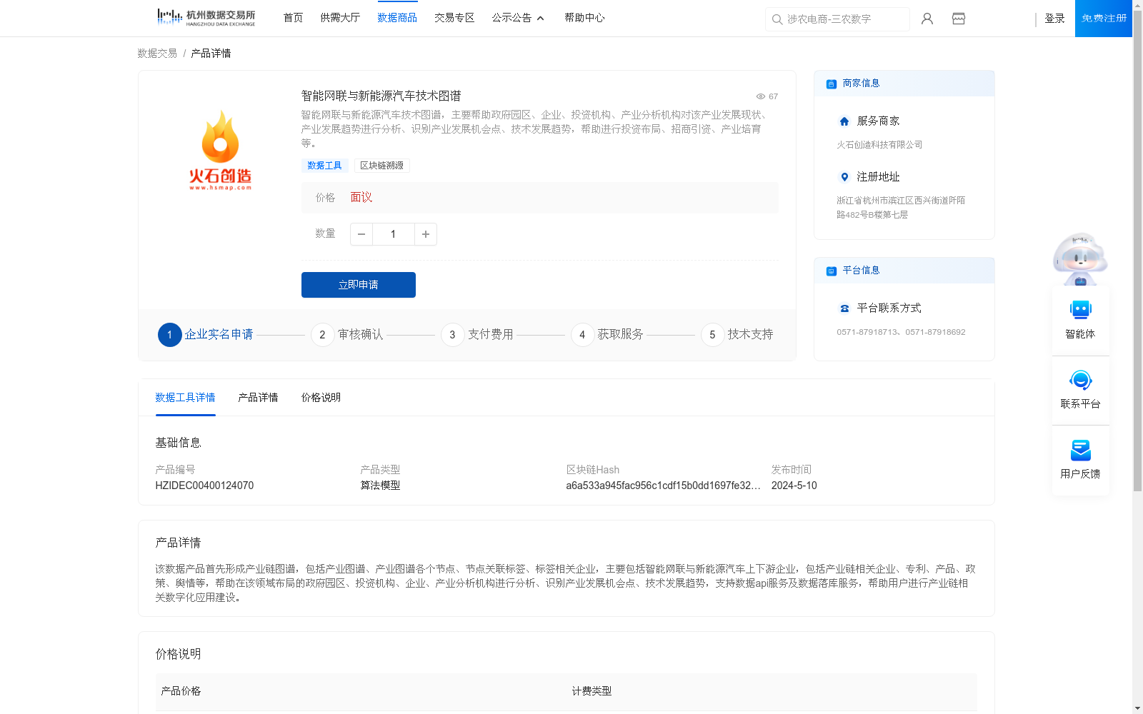The image size is (1143, 714).
Task: Click the price value 面议
Action: tap(361, 198)
